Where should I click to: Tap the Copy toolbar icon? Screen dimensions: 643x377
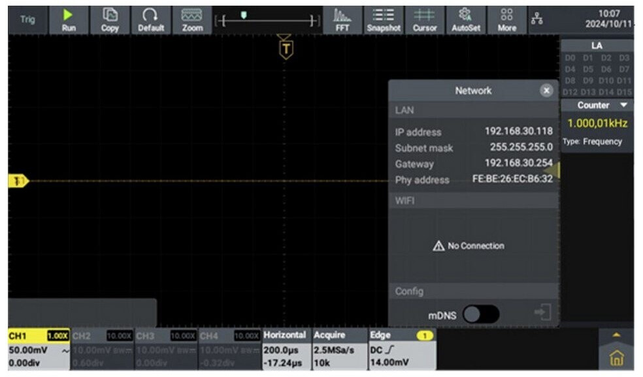click(x=110, y=20)
